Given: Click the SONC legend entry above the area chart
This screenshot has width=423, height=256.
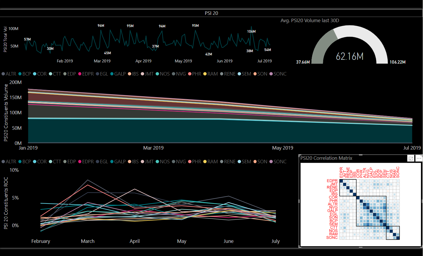Looking at the screenshot, I should point(278,74).
